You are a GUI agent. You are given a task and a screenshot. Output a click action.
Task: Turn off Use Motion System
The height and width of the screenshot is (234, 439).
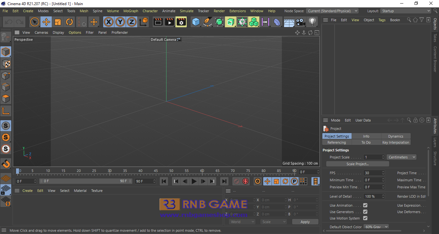coord(365,218)
